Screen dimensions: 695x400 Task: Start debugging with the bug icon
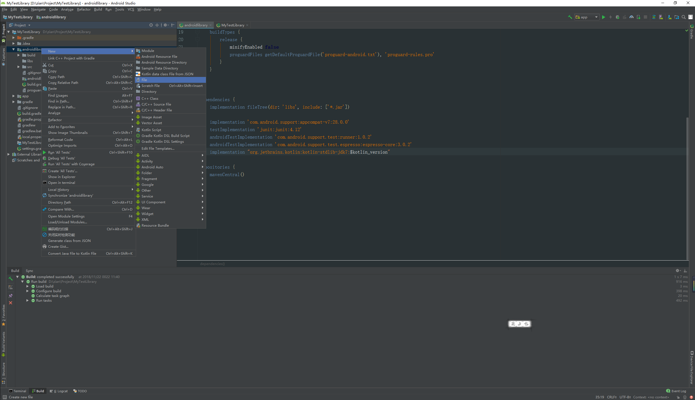[617, 17]
